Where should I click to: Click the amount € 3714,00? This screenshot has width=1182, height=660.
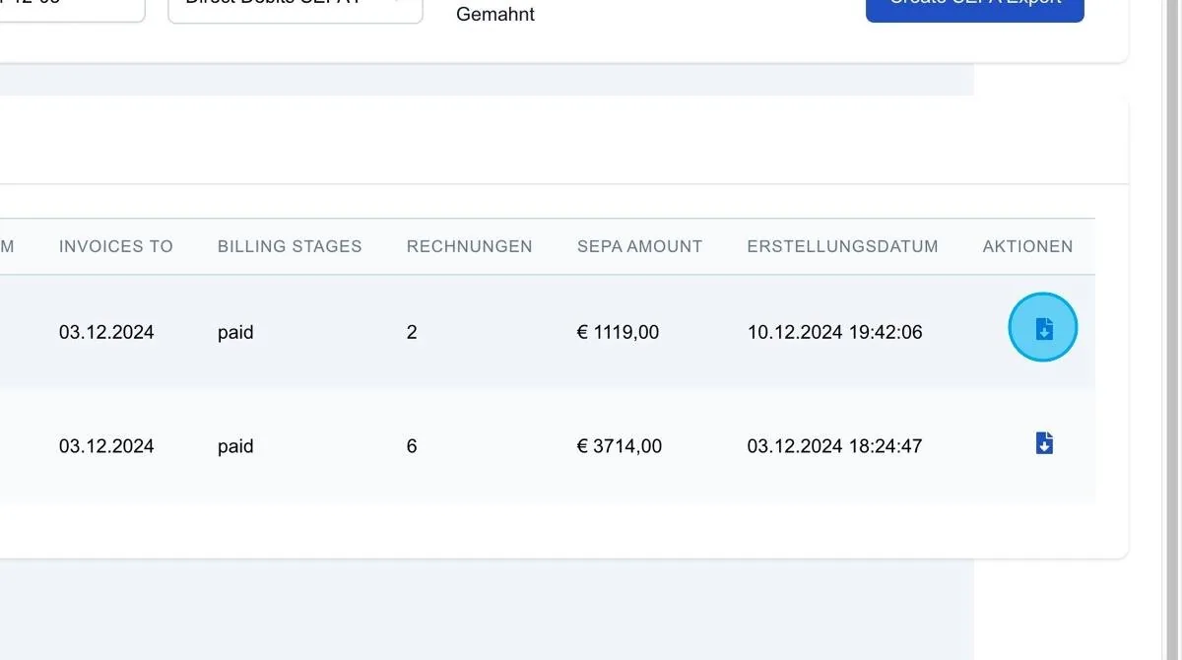click(x=620, y=446)
